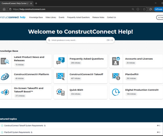Open Frequently Asked Questions in top navigation
This screenshot has height=136, width=163.
78,17
